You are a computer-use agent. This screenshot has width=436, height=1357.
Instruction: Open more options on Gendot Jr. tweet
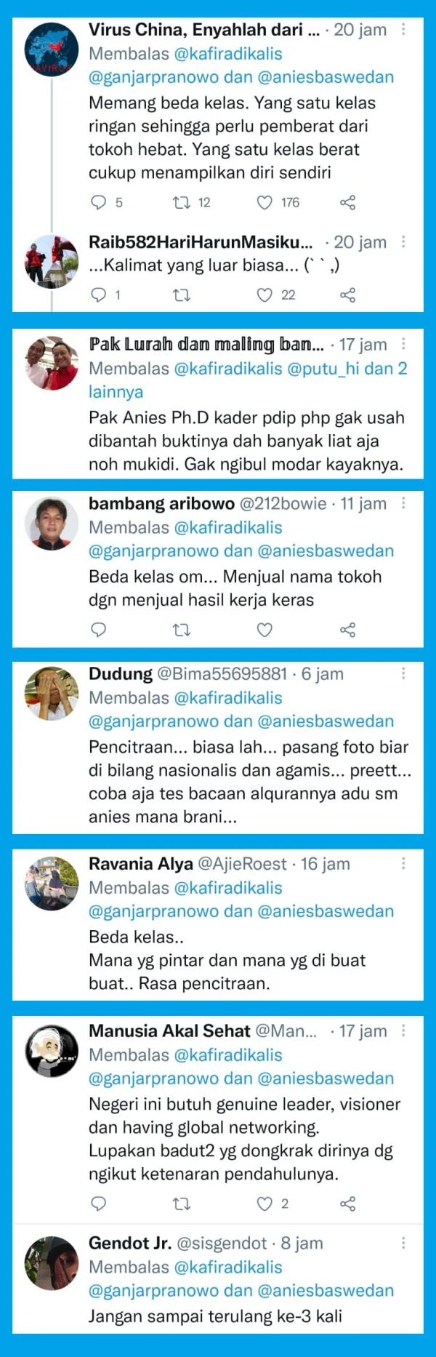coord(403,1243)
